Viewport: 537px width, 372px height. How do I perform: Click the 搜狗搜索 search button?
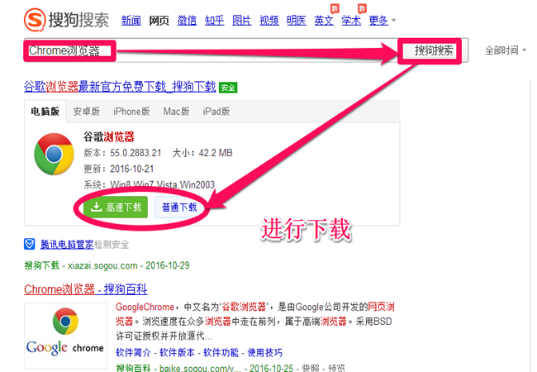(x=434, y=50)
